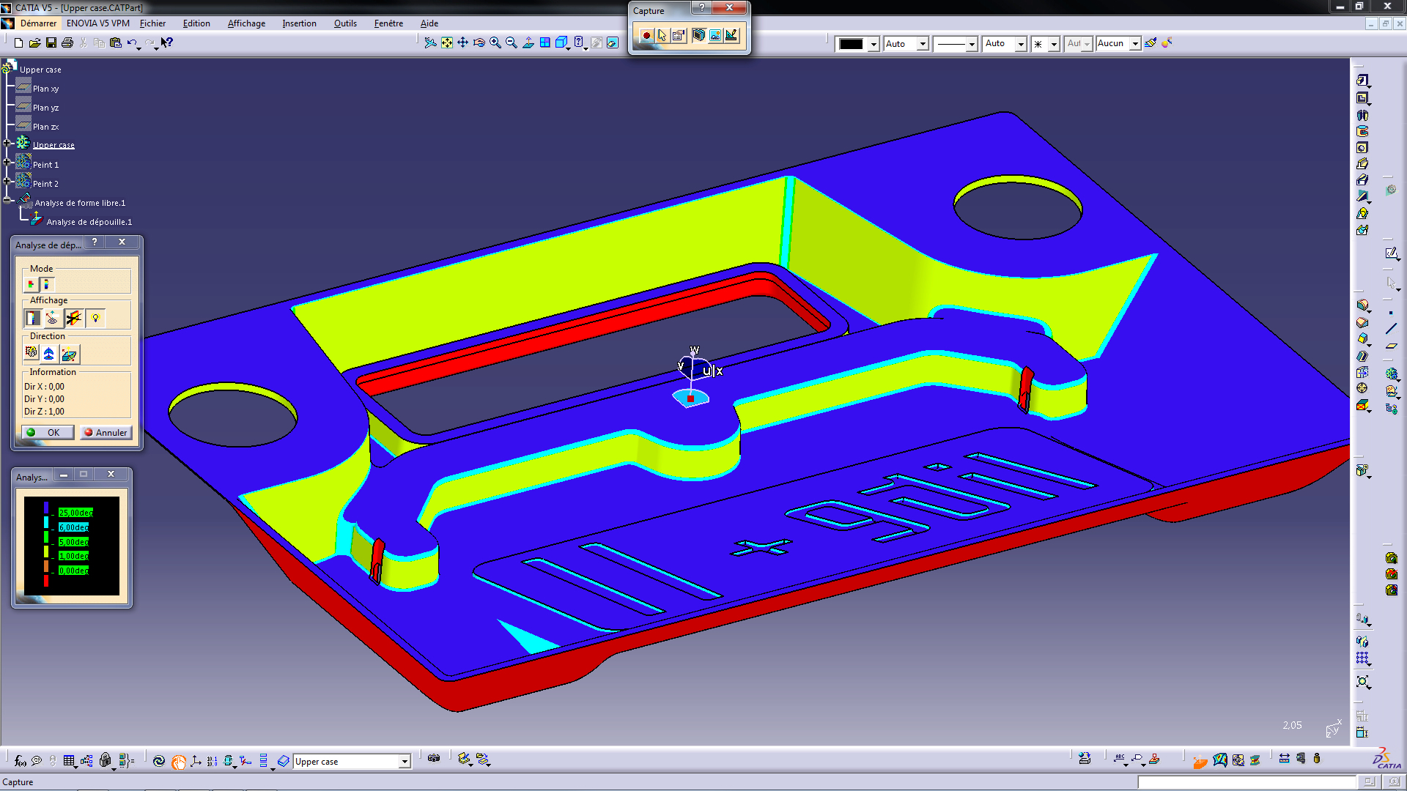Select the Fit All In view icon

coord(446,43)
